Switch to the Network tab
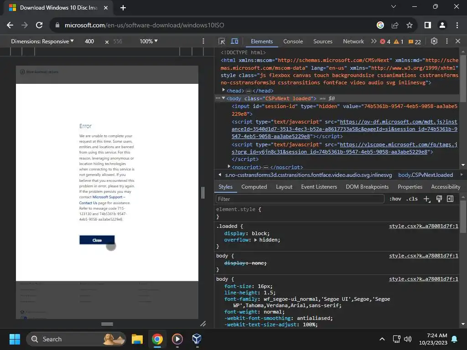The width and height of the screenshot is (467, 350). (x=353, y=41)
